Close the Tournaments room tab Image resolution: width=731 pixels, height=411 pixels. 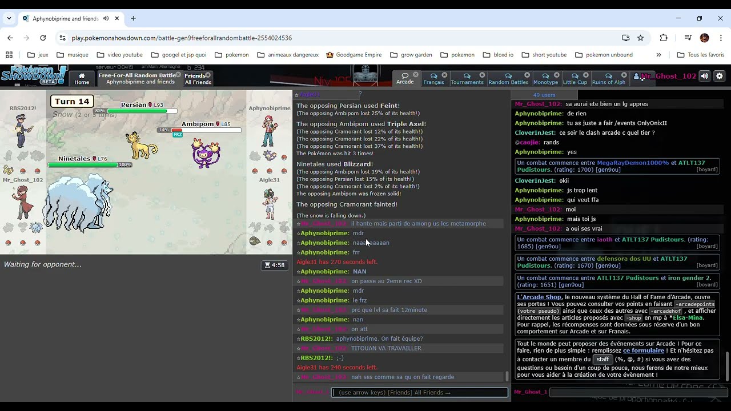pos(482,75)
